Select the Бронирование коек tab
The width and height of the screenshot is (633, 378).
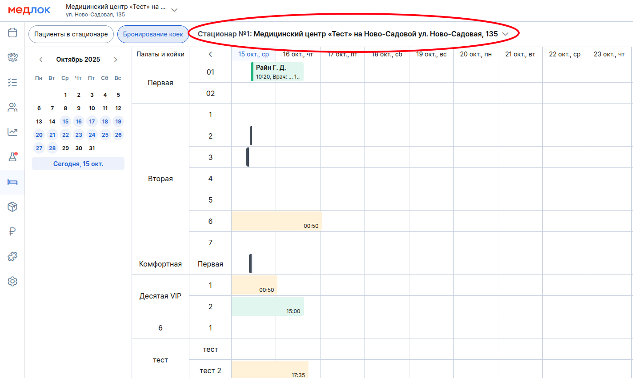(x=153, y=34)
